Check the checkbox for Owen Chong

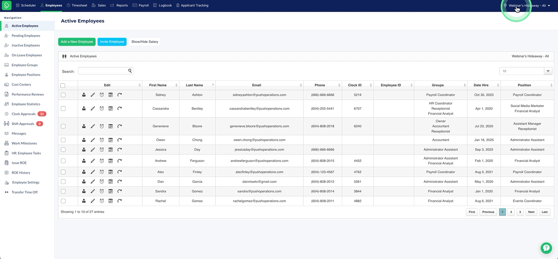coord(63,140)
